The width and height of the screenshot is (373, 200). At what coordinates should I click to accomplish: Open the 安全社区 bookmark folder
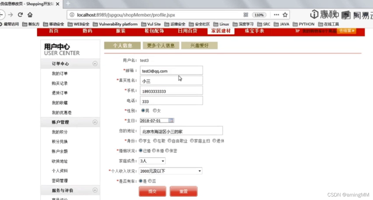tap(199, 24)
